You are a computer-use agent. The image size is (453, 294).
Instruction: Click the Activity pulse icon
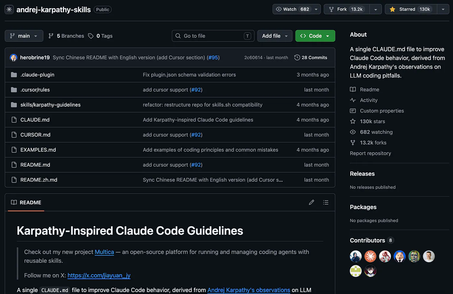pos(353,100)
